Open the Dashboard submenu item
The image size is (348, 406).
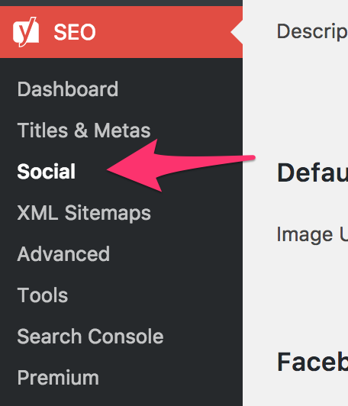68,89
